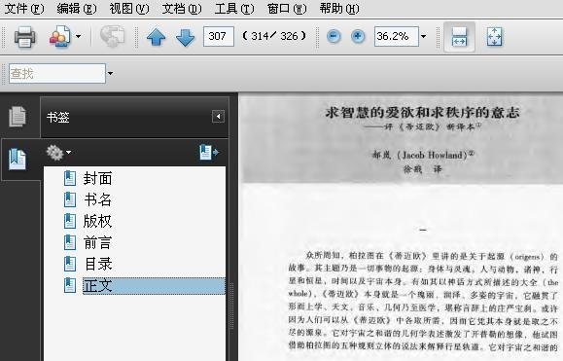Screen dimensions: 563x361
Task: Go to previous page with up arrow
Action: pyautogui.click(x=156, y=37)
